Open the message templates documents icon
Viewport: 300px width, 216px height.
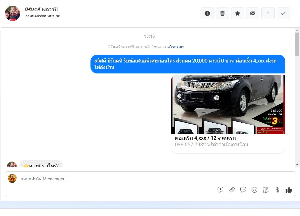point(266,190)
